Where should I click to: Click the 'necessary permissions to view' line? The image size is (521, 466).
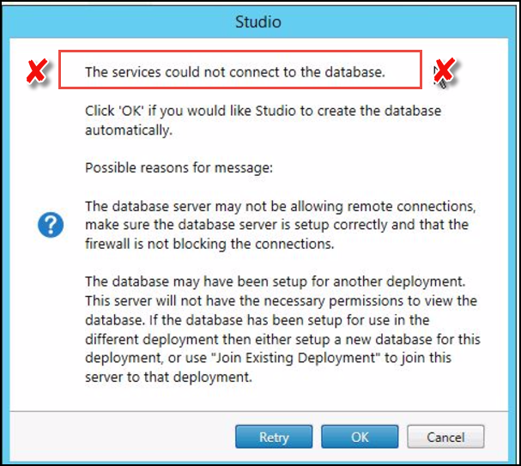click(x=282, y=301)
